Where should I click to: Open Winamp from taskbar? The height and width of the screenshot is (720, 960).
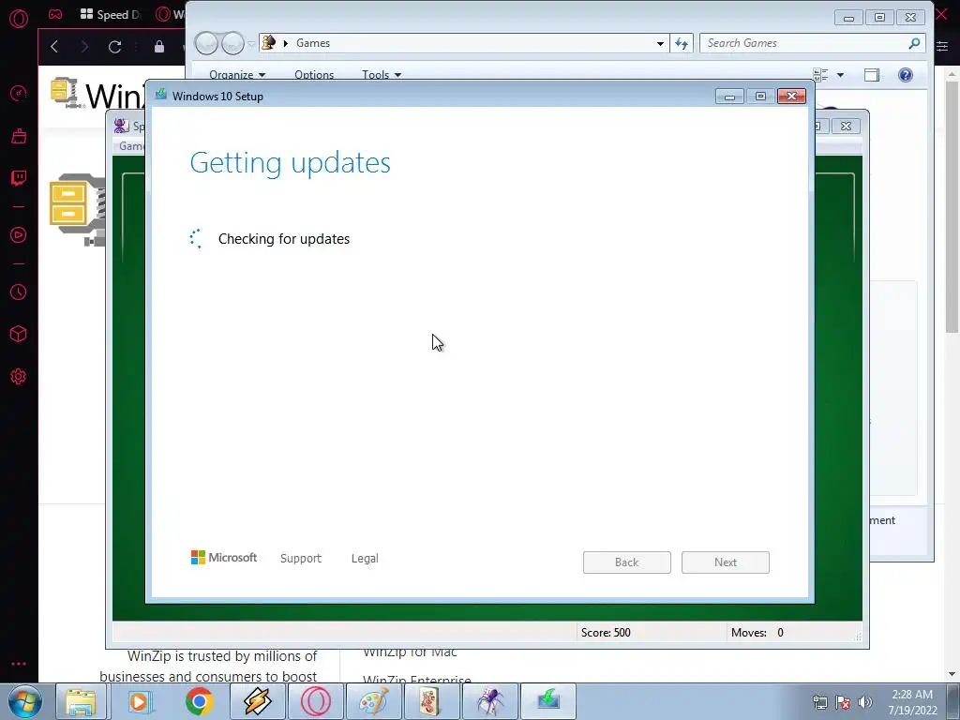tap(258, 701)
